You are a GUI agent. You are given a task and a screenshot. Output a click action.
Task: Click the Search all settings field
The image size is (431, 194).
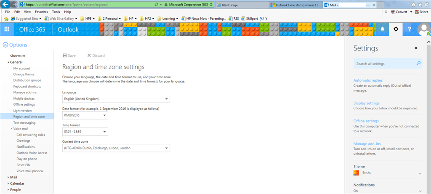pyautogui.click(x=388, y=64)
